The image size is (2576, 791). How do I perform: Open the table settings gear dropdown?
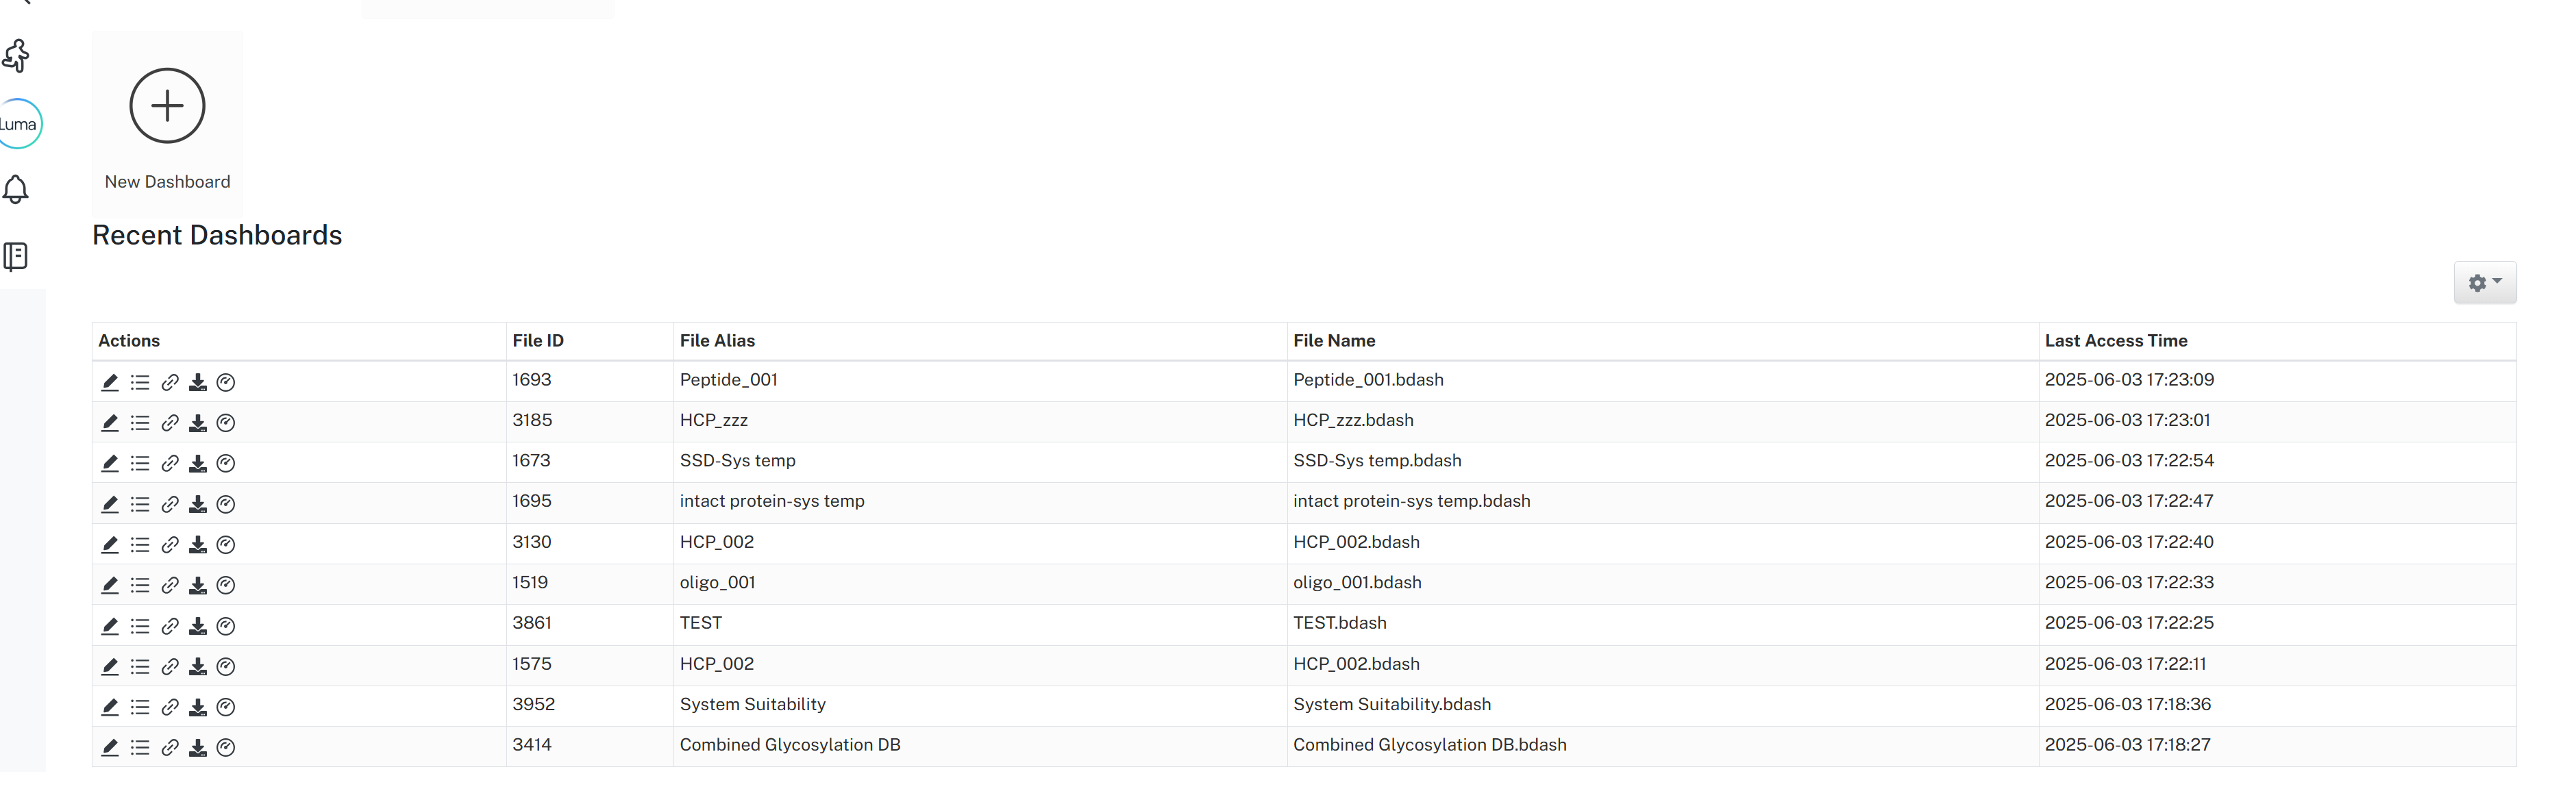click(2484, 283)
